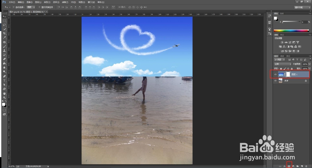Select the Paint Bucket tool
The width and height of the screenshot is (312, 168).
(4, 63)
